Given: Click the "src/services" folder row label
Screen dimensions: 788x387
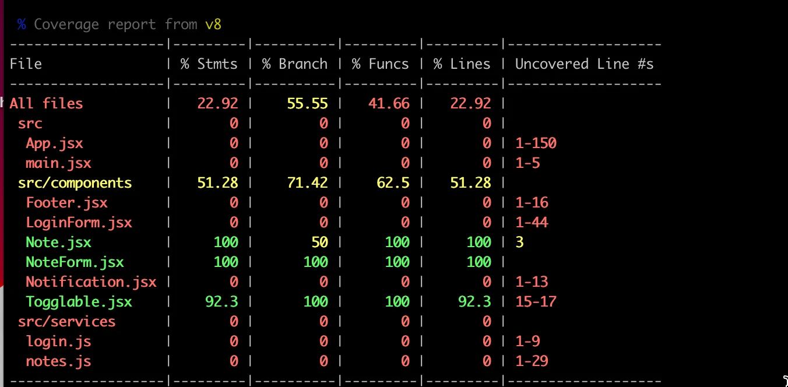Looking at the screenshot, I should coord(66,322).
